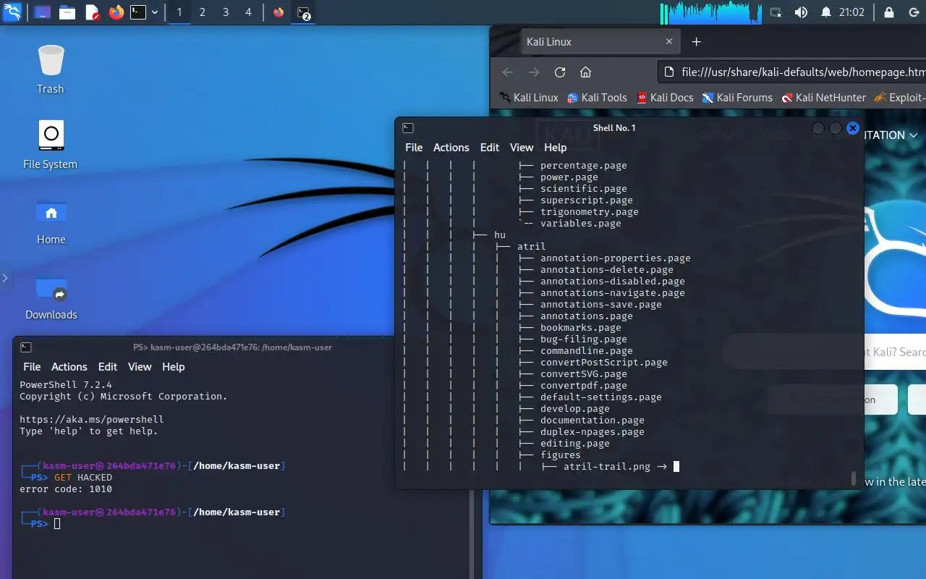
Task: Select the Firefox window in the taskbar
Action: point(279,12)
